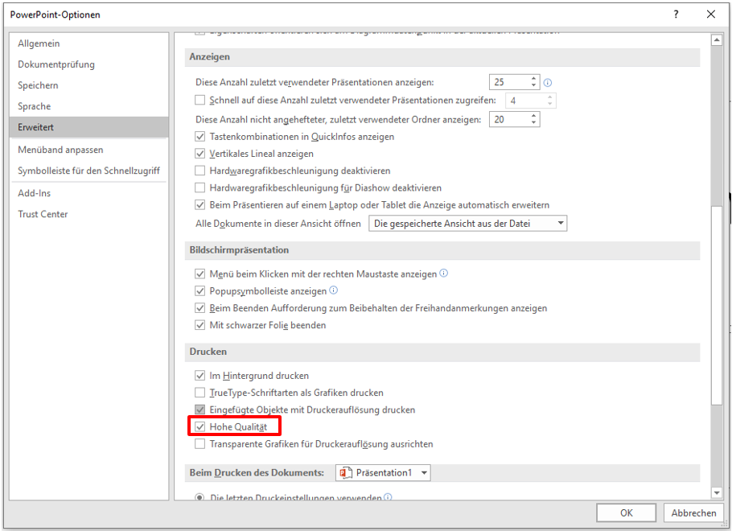The width and height of the screenshot is (732, 531).
Task: Toggle automatic display extension when presenting
Action: coord(199,205)
